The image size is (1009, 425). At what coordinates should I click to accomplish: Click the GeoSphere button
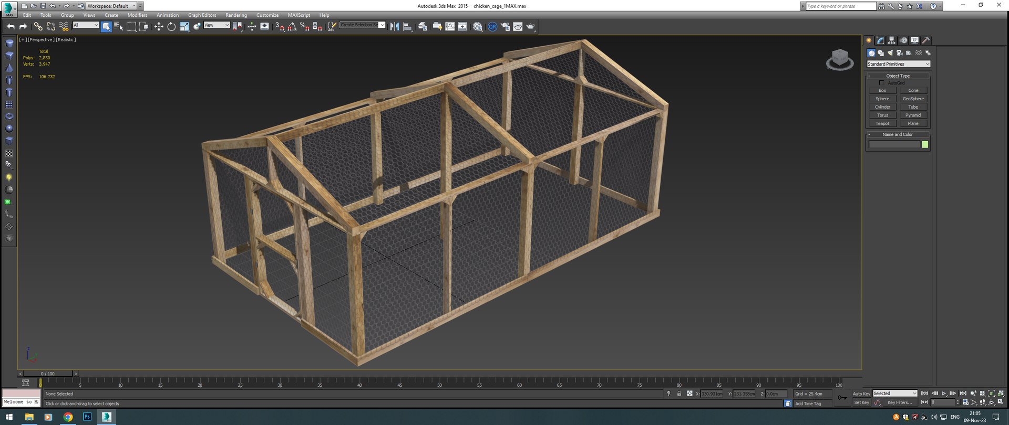(x=913, y=99)
